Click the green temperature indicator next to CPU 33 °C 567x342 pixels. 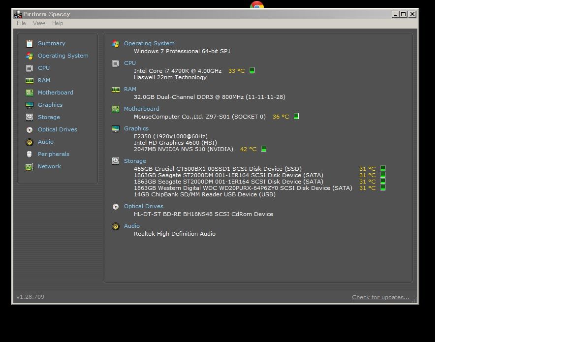[x=252, y=70]
